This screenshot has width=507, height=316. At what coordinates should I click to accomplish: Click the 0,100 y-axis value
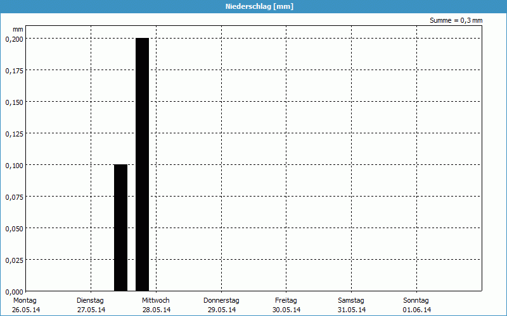click(14, 166)
